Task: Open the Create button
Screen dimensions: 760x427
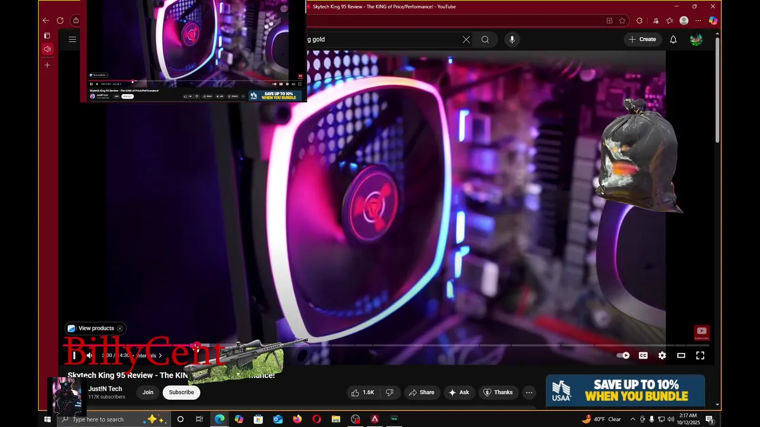Action: tap(642, 40)
